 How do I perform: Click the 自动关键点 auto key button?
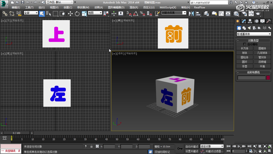[192, 146]
